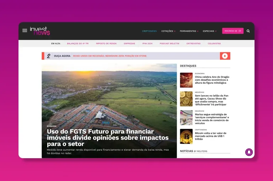Read the Marisa consórcio de veículos article
Viewport: 273px width, 181px height.
coord(212,119)
